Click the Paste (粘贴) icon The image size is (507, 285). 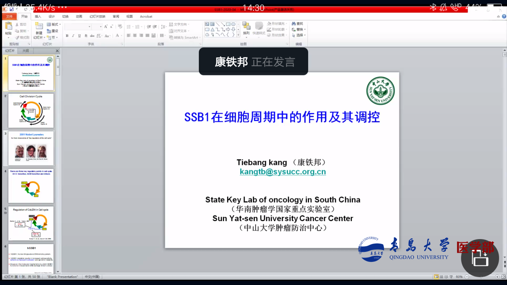click(x=8, y=26)
